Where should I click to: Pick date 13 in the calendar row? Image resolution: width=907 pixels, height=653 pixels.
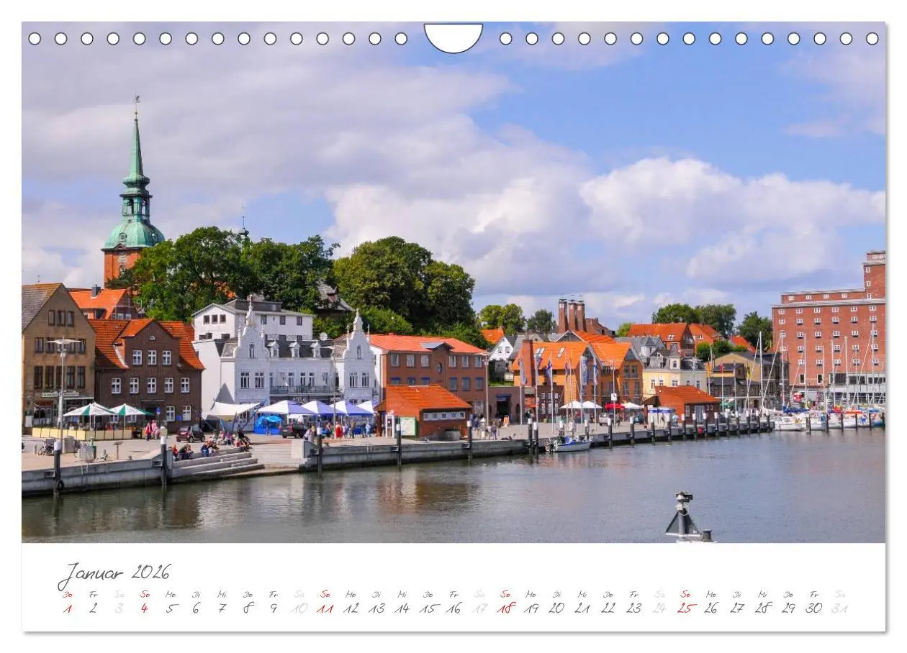tap(376, 608)
